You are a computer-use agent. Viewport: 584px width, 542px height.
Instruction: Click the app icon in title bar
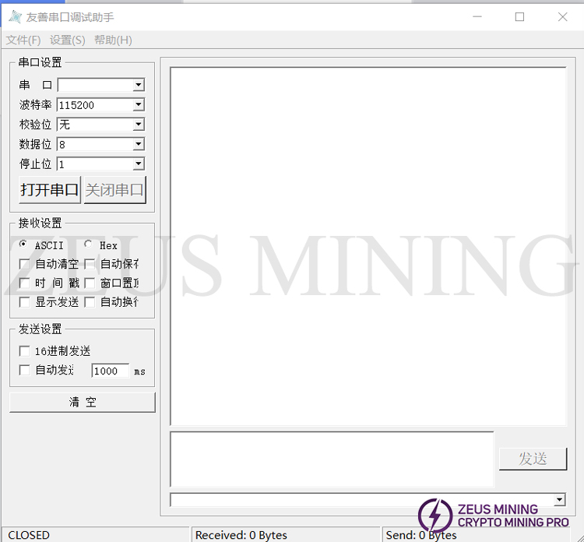15,16
